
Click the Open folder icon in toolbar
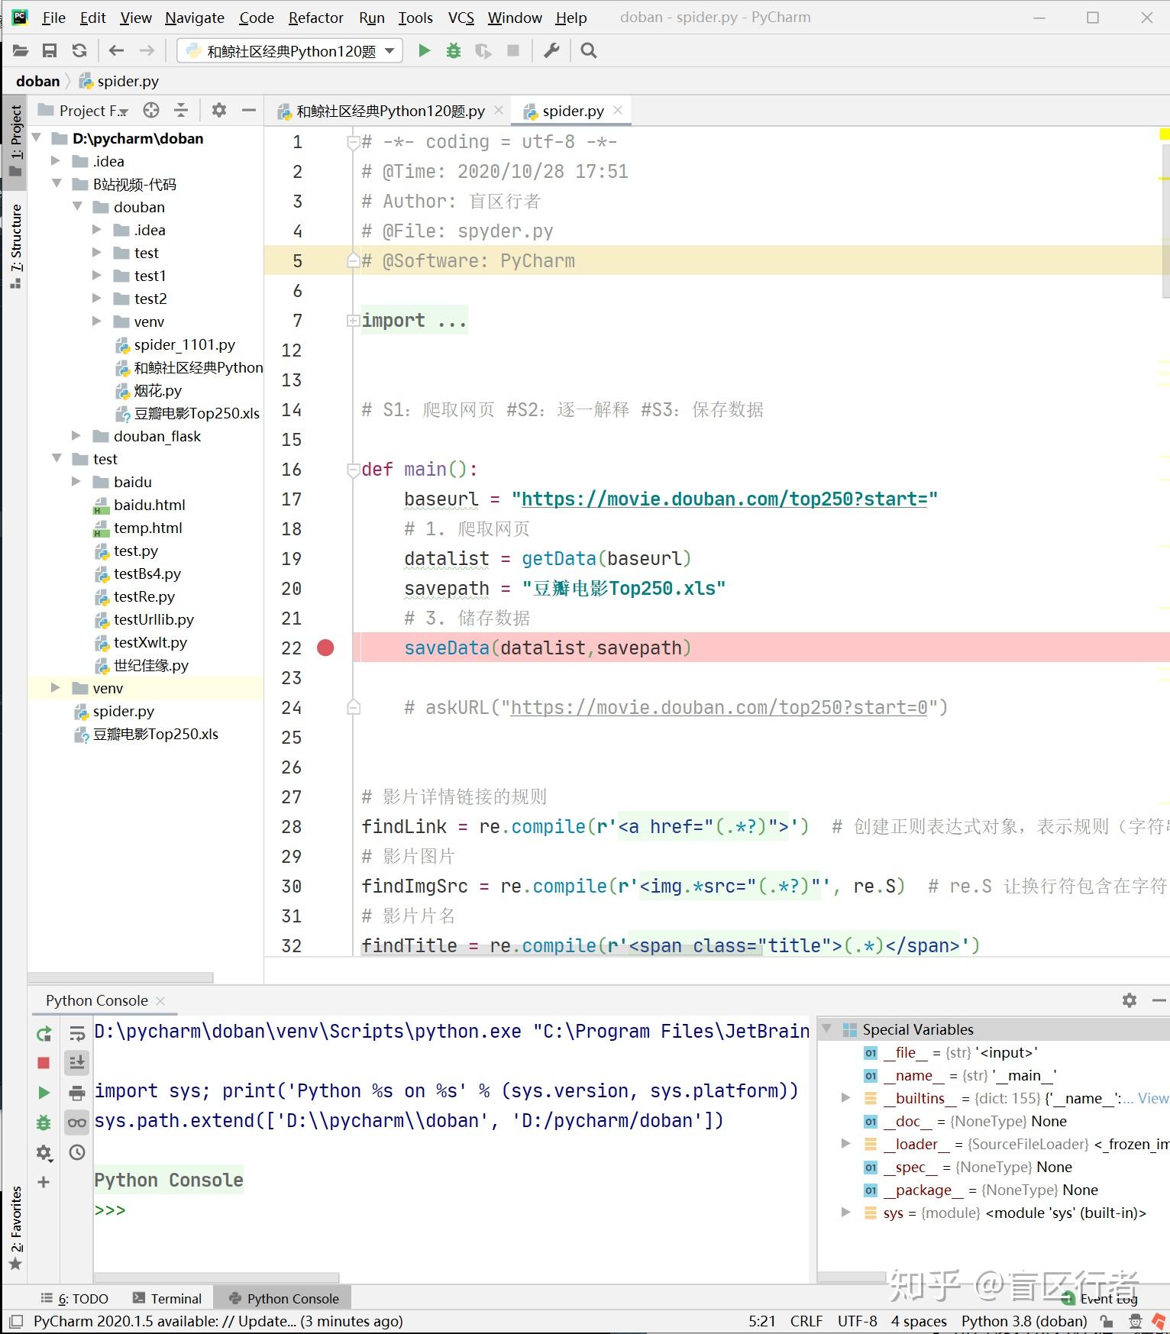click(21, 50)
